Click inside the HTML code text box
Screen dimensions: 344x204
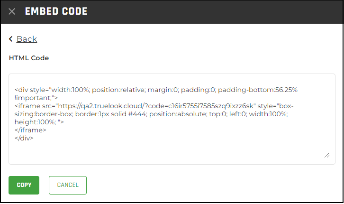172,119
